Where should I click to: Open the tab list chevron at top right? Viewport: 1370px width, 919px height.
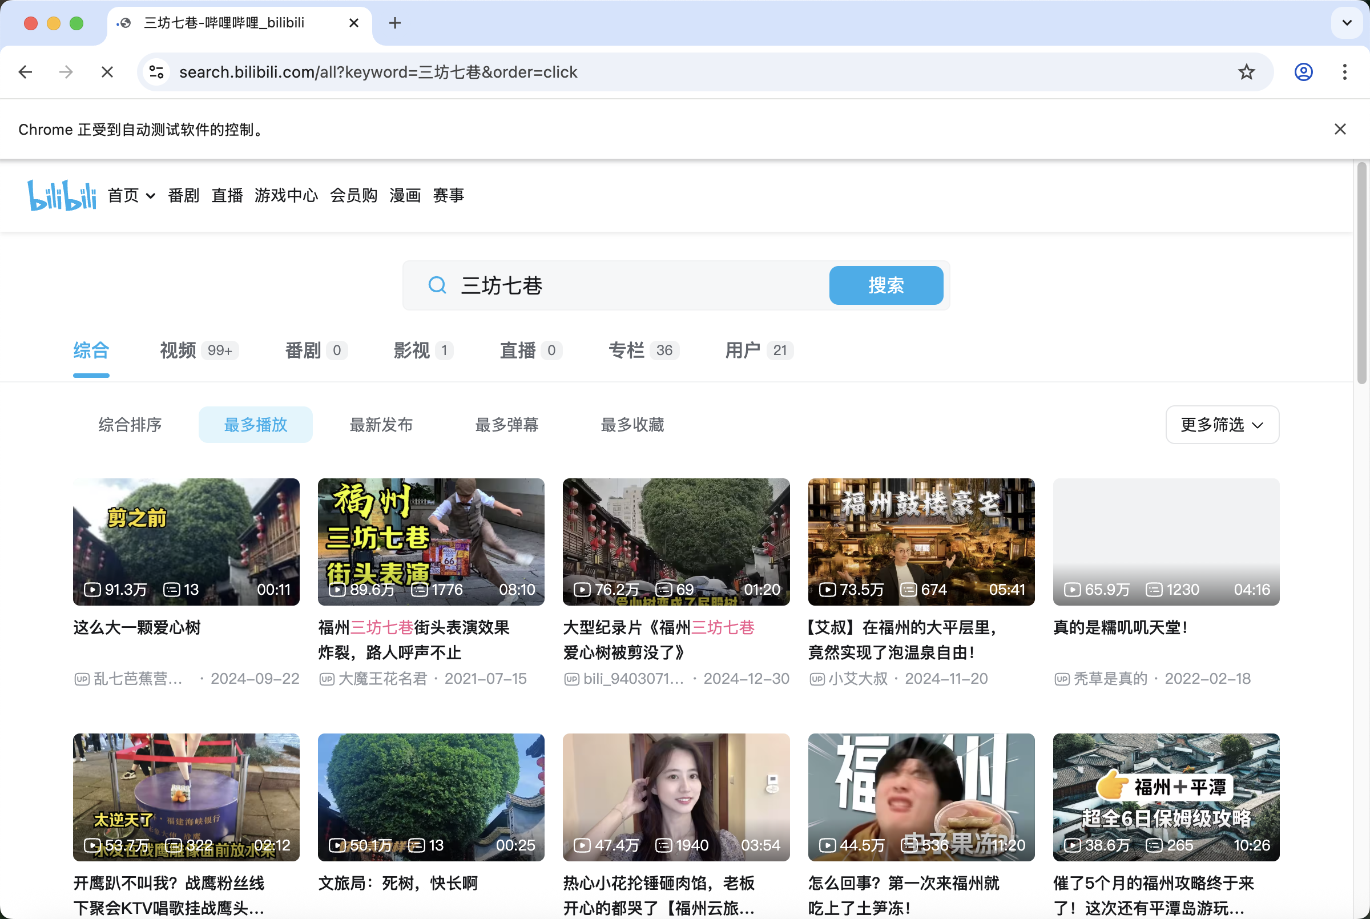1347,23
